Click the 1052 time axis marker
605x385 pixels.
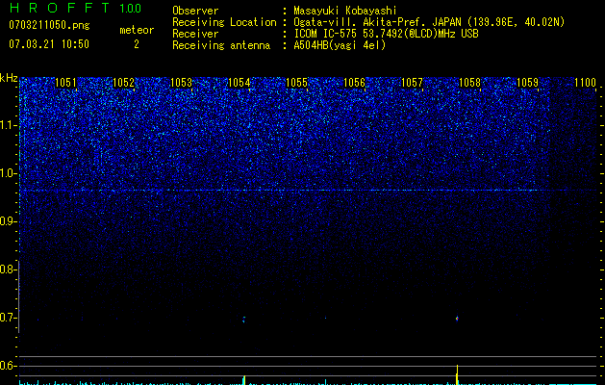point(123,83)
